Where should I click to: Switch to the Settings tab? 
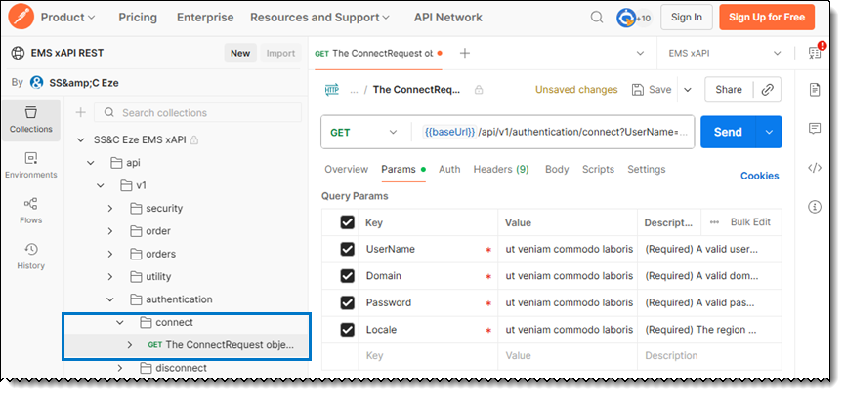[x=646, y=169]
